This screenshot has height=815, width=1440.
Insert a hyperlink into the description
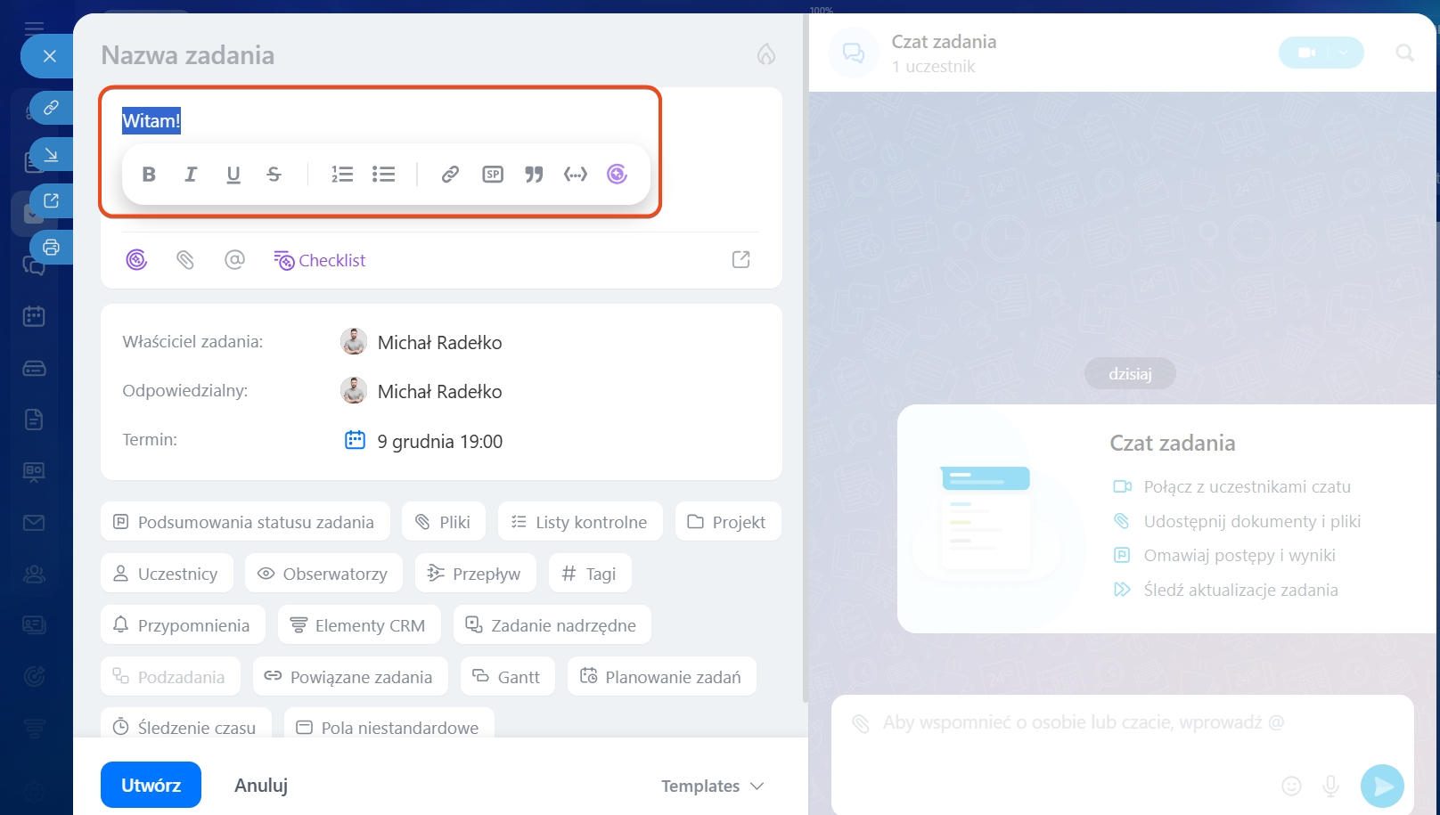point(450,175)
